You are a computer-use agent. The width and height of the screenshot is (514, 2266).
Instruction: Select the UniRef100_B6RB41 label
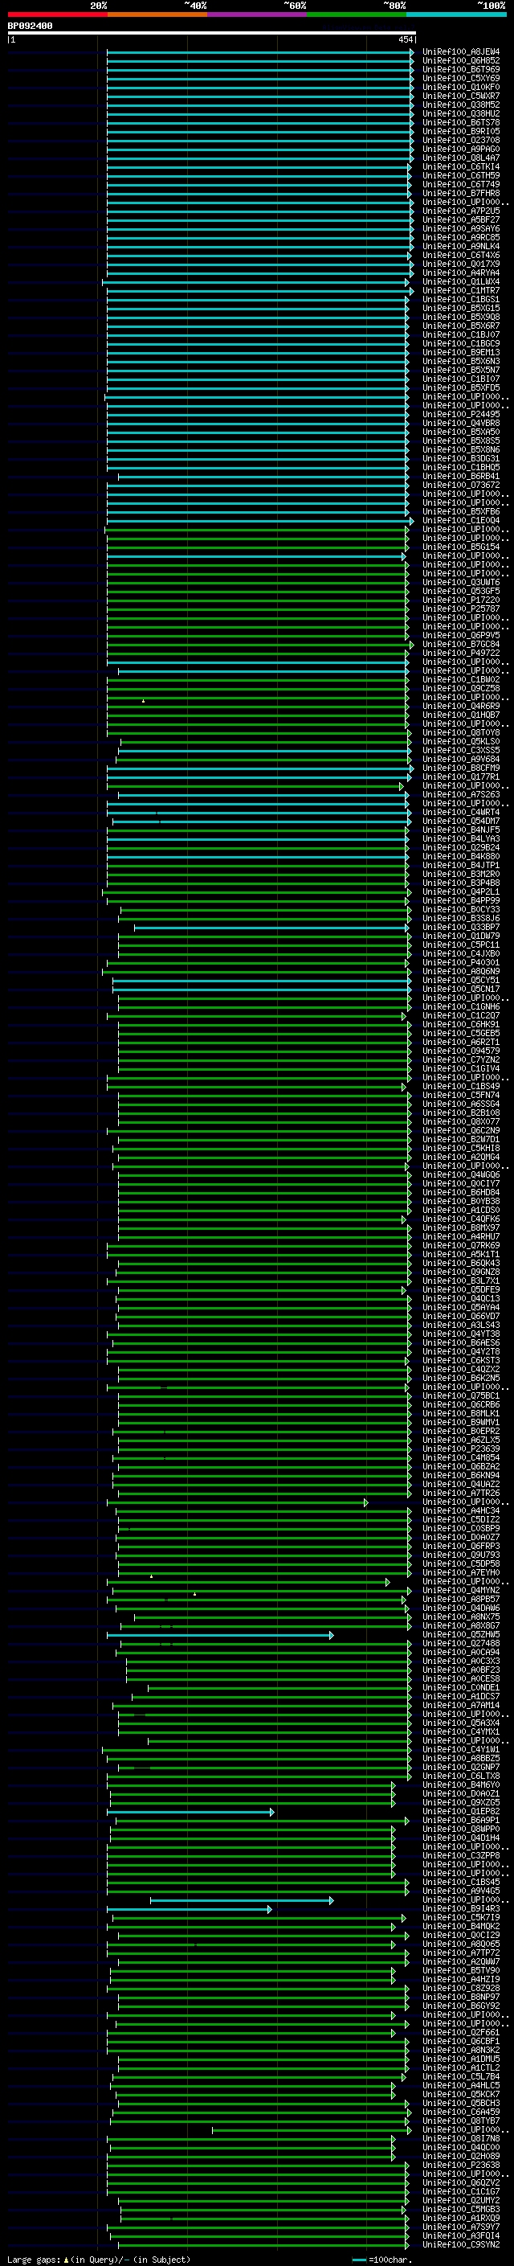coord(461,477)
